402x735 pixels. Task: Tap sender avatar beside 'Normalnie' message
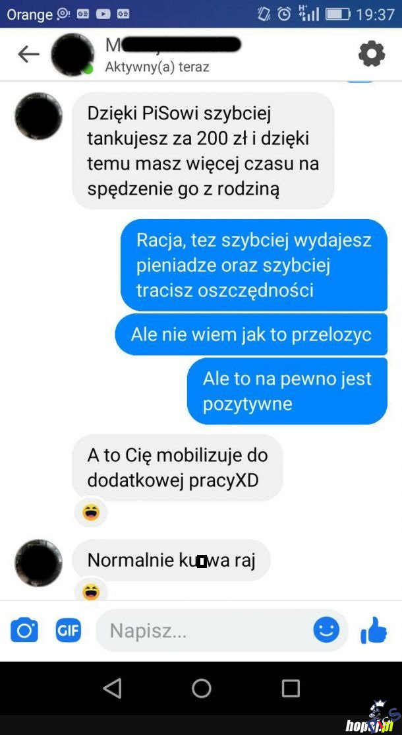tap(38, 563)
